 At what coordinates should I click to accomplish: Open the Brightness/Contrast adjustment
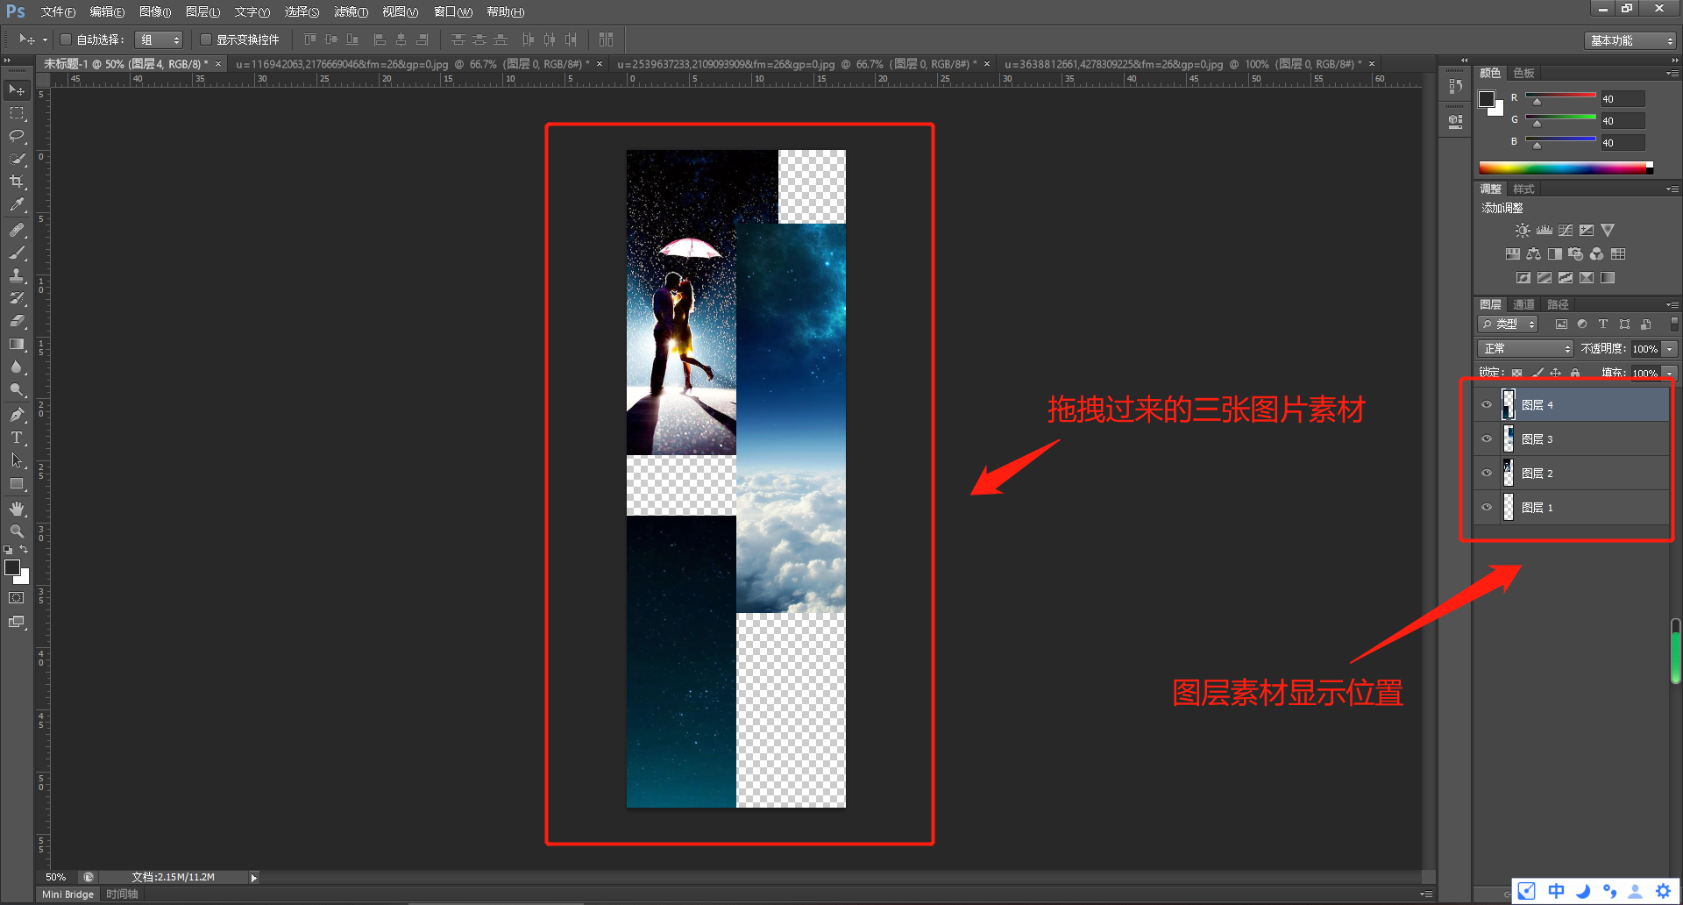coord(1523,230)
